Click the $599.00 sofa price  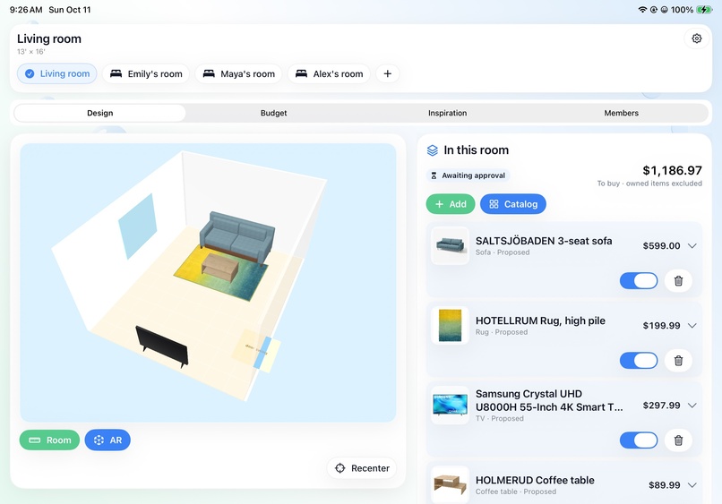pyautogui.click(x=661, y=246)
